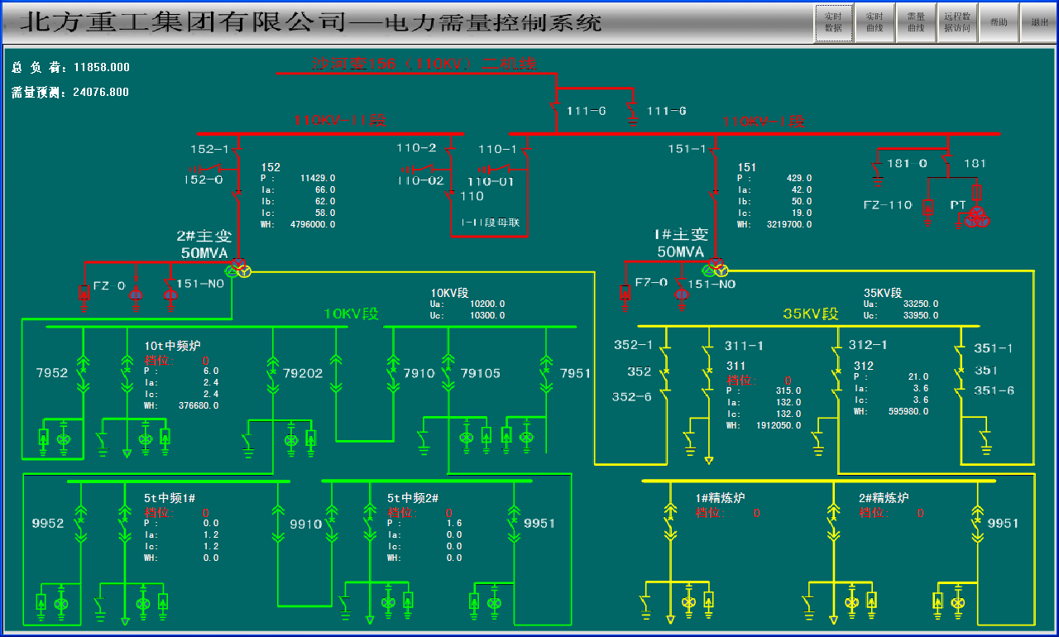This screenshot has height=637, width=1059.
Task: Select the 312 energy reading 595980.0
Action: [908, 411]
